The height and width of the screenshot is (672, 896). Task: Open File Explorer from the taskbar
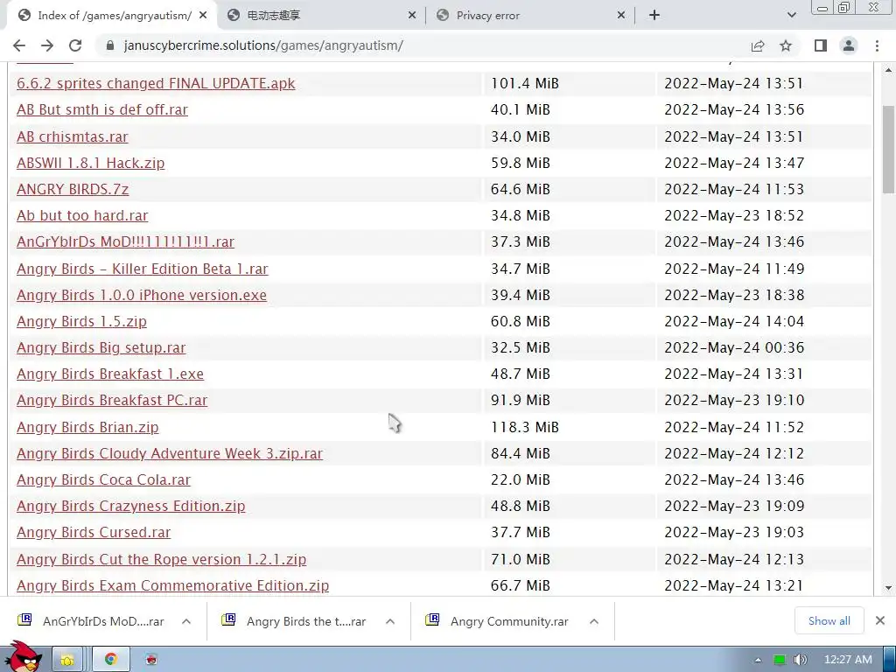[67, 660]
